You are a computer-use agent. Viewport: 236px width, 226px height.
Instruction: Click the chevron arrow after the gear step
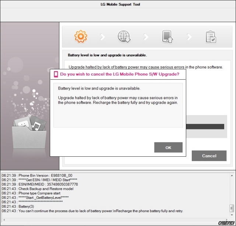pyautogui.click(x=103, y=37)
